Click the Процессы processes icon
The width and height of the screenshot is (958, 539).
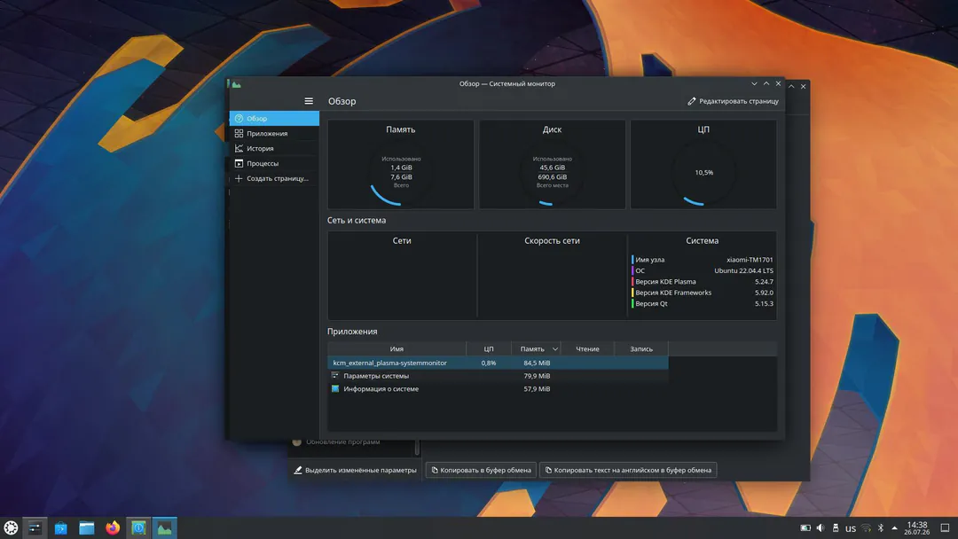click(239, 164)
